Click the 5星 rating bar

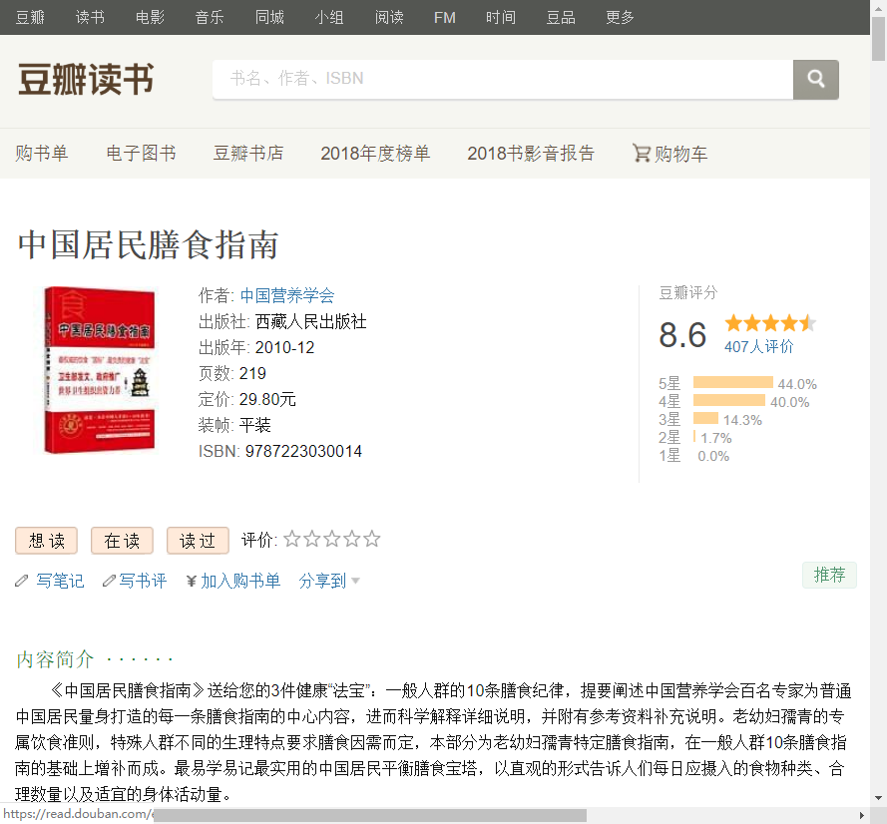coord(733,382)
